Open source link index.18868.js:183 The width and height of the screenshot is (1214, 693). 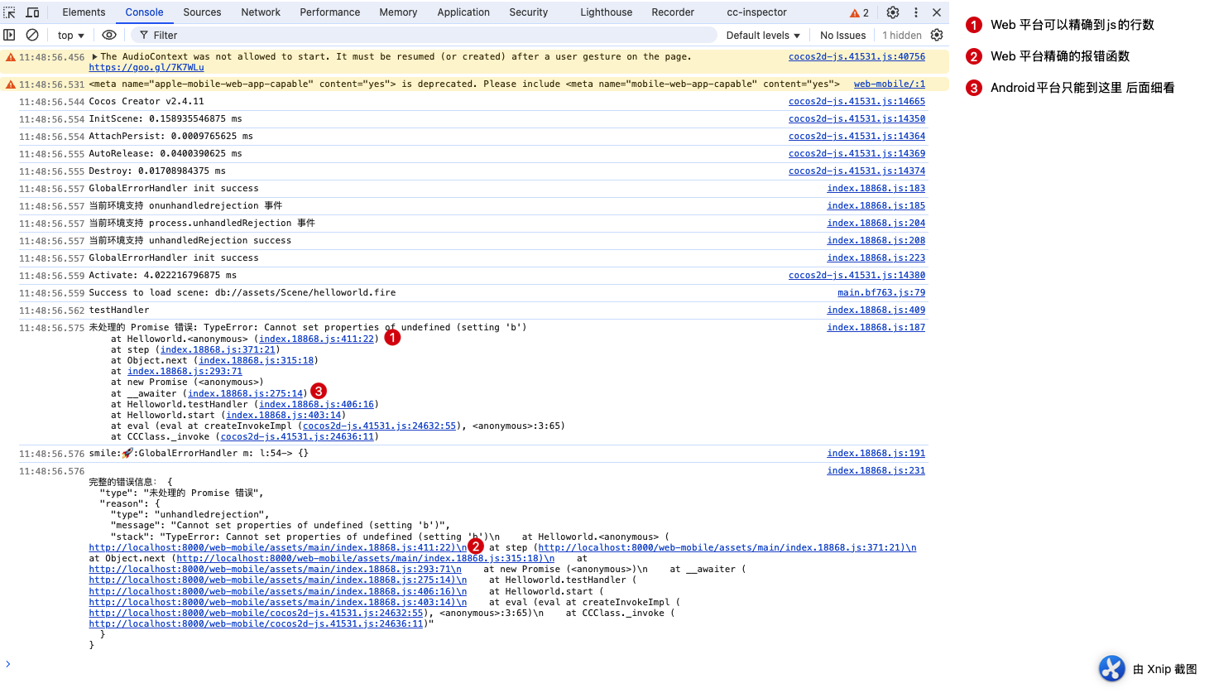point(876,189)
